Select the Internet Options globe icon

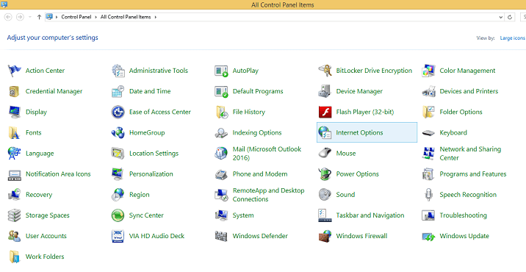tap(325, 132)
